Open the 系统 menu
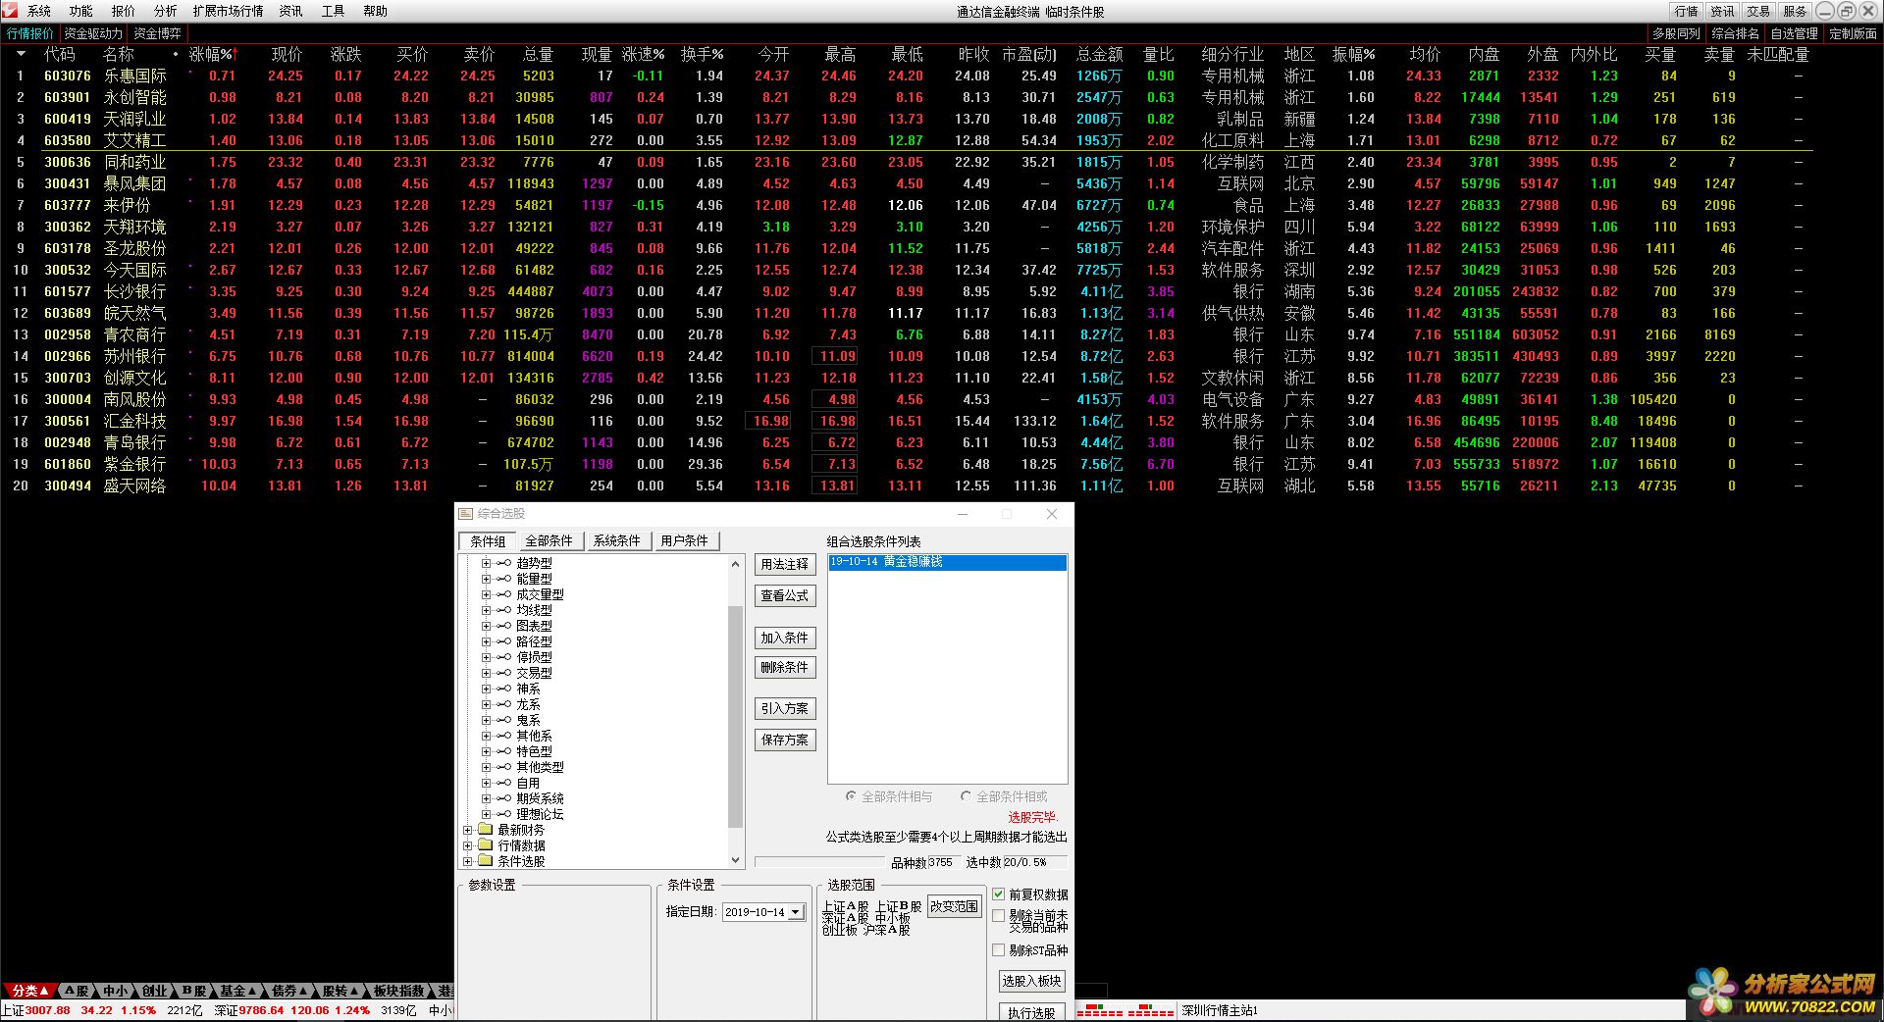Screen dimensions: 1884x1022 [39, 11]
